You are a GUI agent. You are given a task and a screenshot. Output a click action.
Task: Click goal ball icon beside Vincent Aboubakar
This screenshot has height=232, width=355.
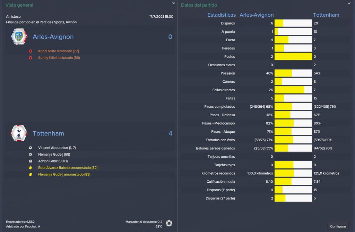(x=31, y=148)
